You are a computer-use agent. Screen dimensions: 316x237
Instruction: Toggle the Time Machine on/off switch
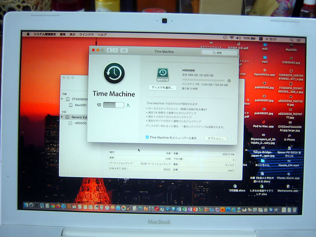click(x=114, y=105)
